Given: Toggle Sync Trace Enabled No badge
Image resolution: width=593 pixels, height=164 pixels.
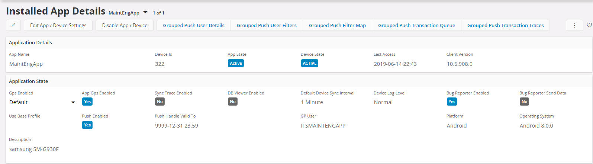Looking at the screenshot, I should pyautogui.click(x=160, y=102).
